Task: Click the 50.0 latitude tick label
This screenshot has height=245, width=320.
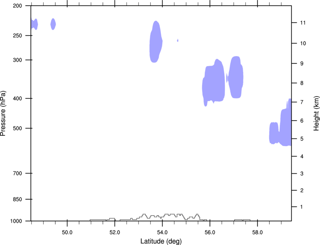Action: tap(67, 232)
